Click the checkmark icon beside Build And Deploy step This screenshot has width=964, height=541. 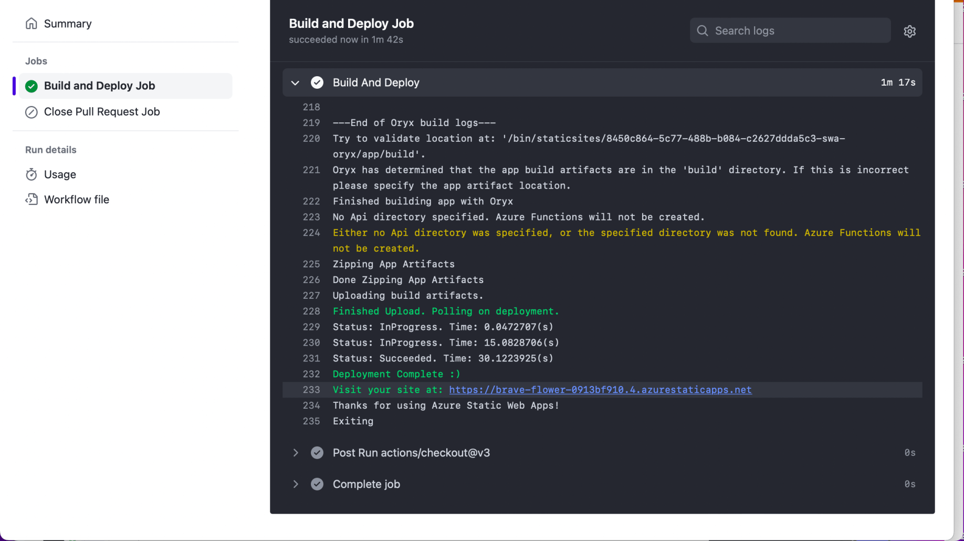(317, 83)
